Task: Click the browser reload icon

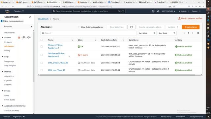Action: (10, 6)
